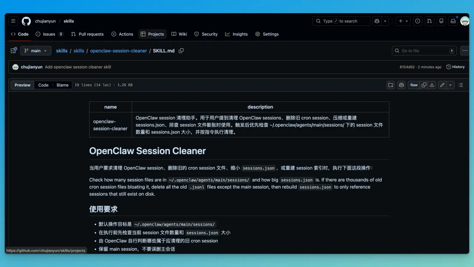Open the commit message 'Add openclaw session cleaner skill'

click(78, 67)
